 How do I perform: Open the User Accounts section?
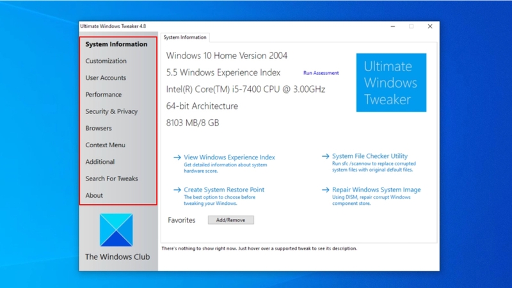pos(106,77)
